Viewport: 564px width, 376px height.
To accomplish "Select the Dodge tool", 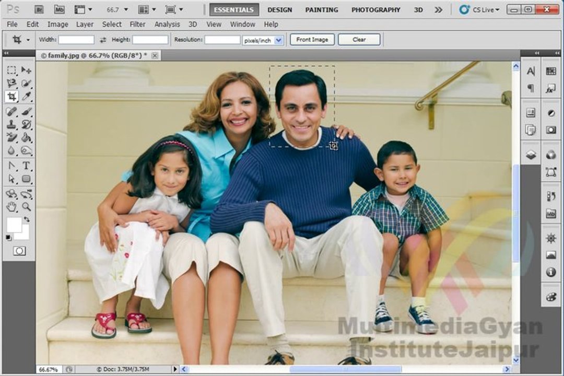I will pyautogui.click(x=26, y=150).
